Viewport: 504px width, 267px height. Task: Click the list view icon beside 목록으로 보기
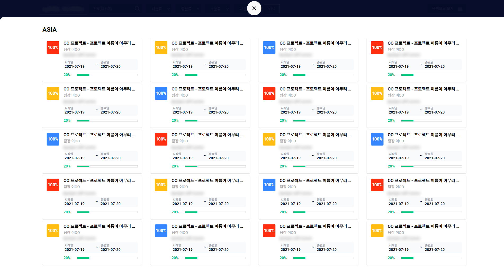(x=460, y=9)
